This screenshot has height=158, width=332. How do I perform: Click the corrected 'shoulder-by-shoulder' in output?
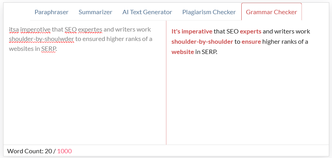pyautogui.click(x=202, y=42)
